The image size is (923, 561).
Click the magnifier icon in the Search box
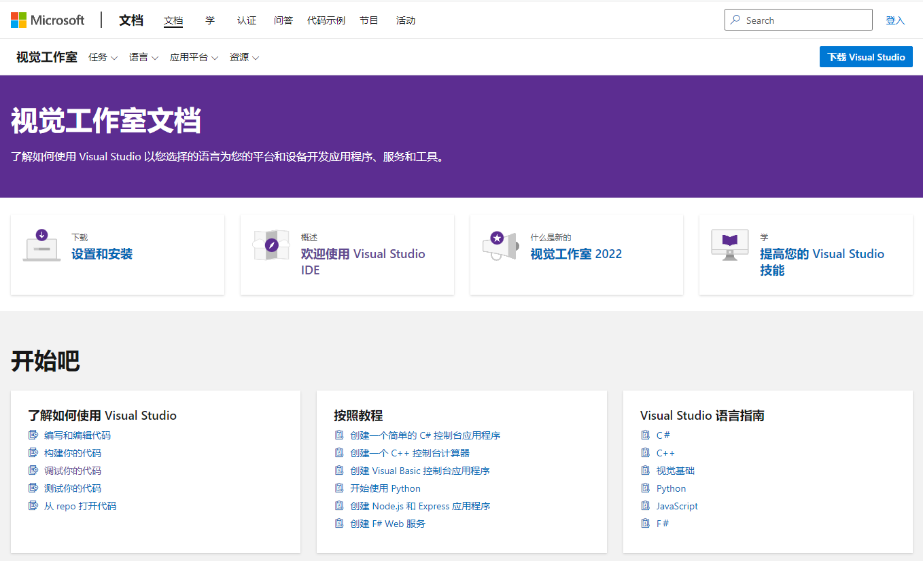735,20
